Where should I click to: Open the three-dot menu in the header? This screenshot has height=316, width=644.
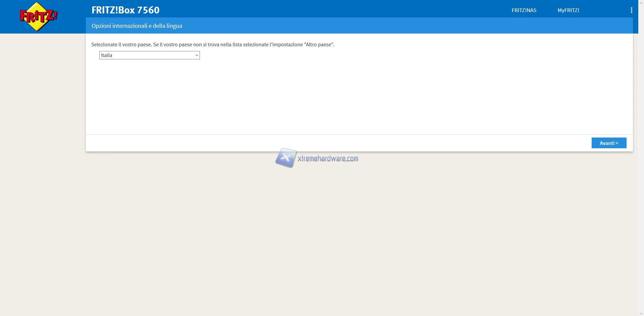click(x=631, y=10)
